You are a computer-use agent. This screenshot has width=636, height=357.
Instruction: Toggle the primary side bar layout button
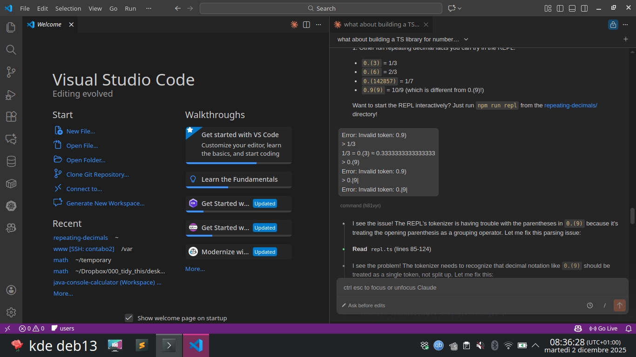[560, 8]
